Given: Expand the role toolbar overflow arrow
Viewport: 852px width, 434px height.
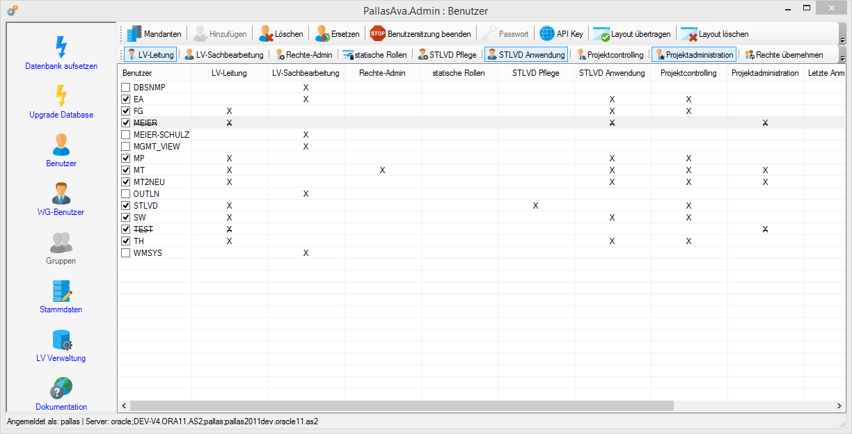Looking at the screenshot, I should coord(842,54).
